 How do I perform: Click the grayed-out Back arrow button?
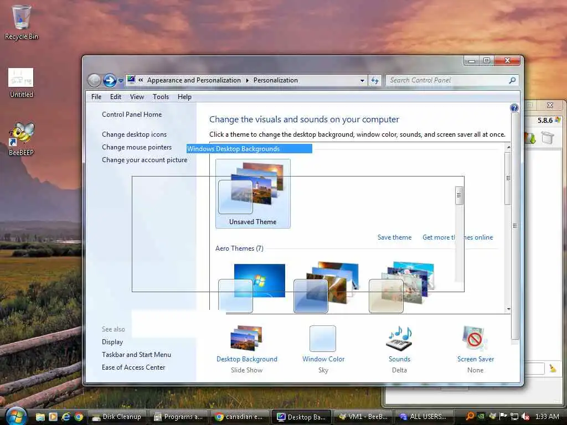click(94, 80)
